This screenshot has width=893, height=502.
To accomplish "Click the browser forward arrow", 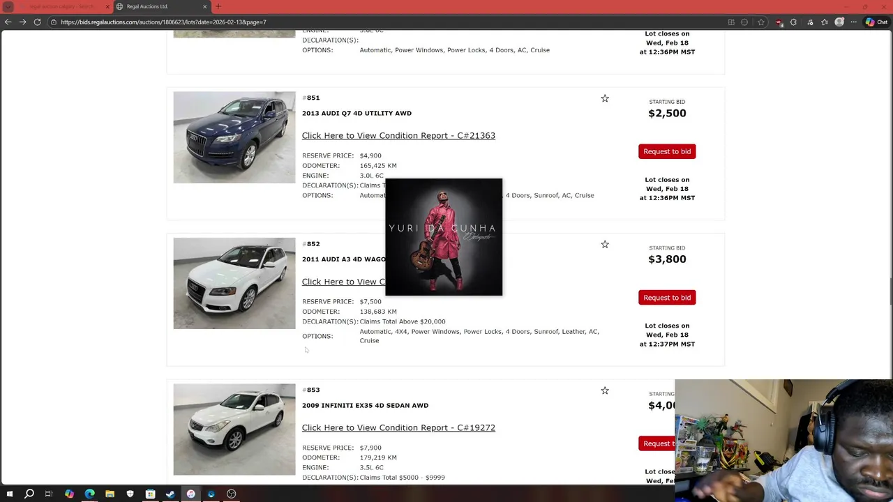I will (x=22, y=22).
